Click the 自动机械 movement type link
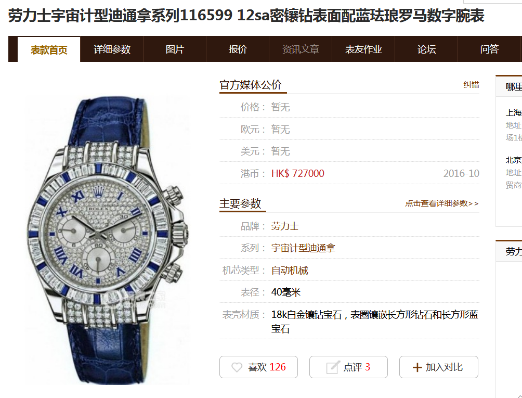522x398 pixels. tap(289, 271)
